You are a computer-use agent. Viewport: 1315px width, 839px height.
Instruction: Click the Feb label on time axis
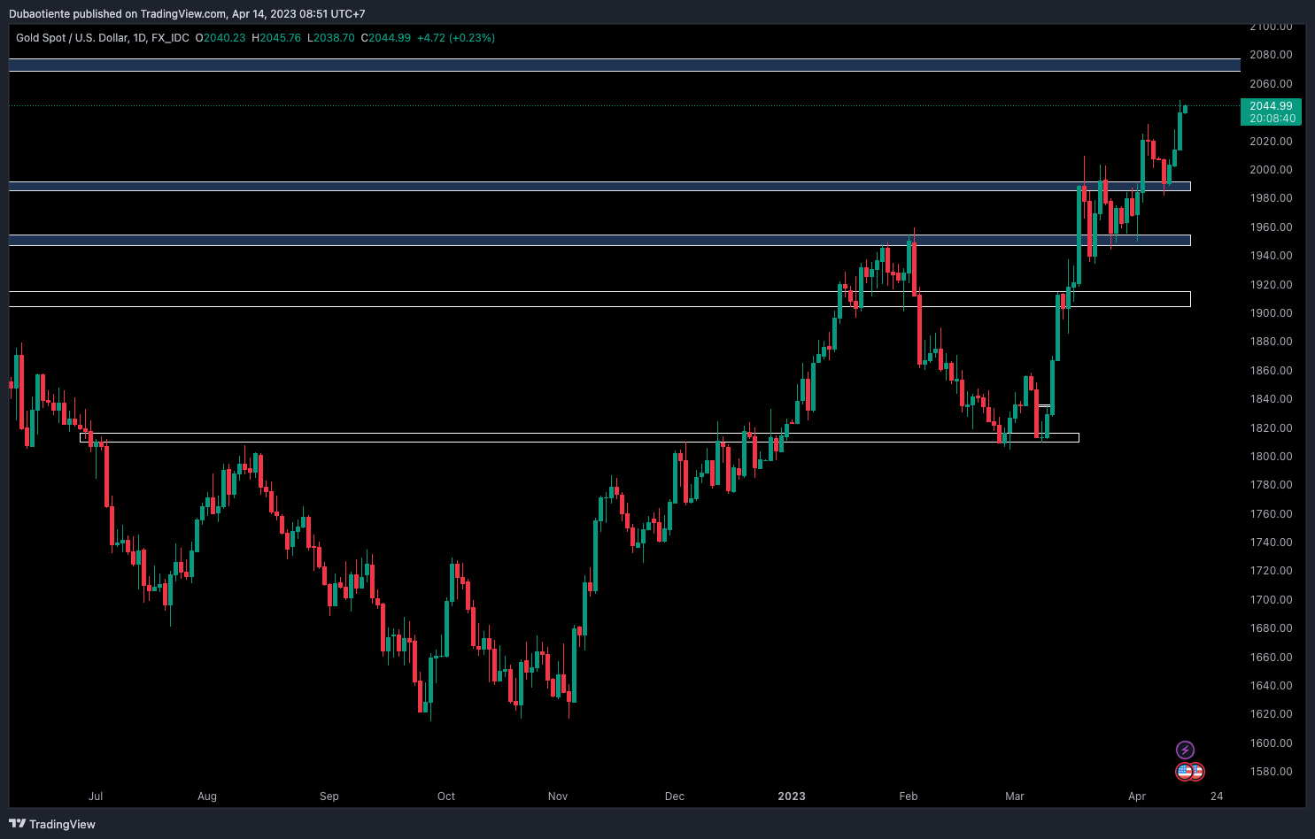click(909, 797)
